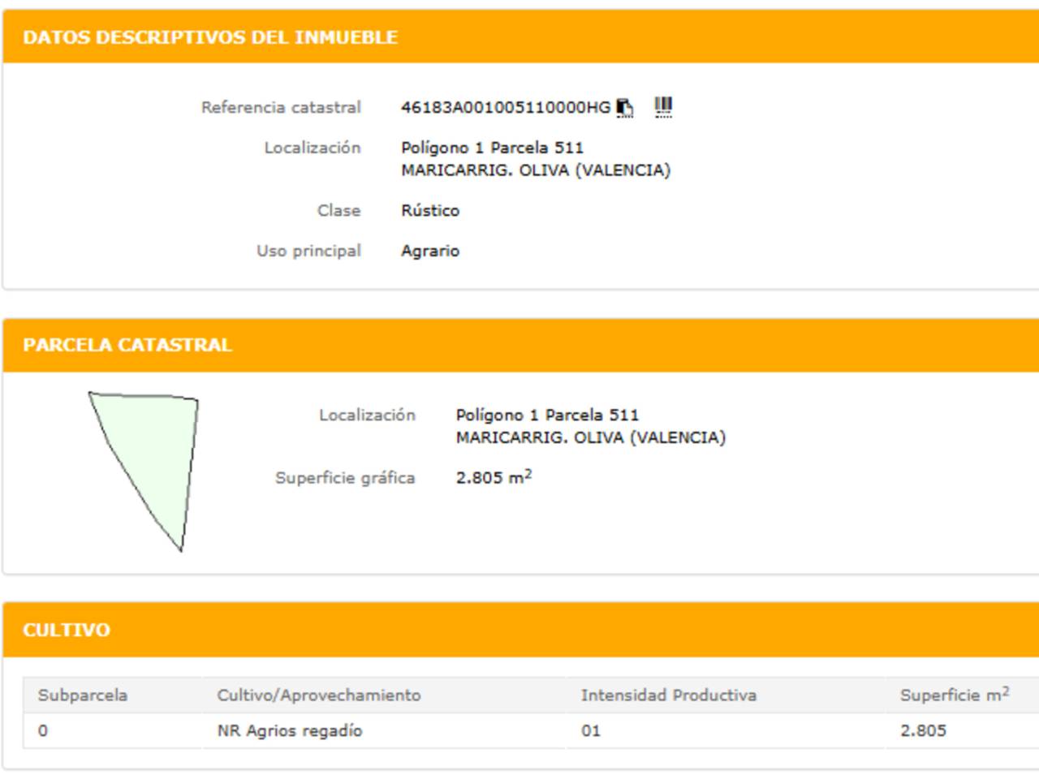Click the Superficie gráfica value 2.805 m²
The height and width of the screenshot is (779, 1039).
494,477
